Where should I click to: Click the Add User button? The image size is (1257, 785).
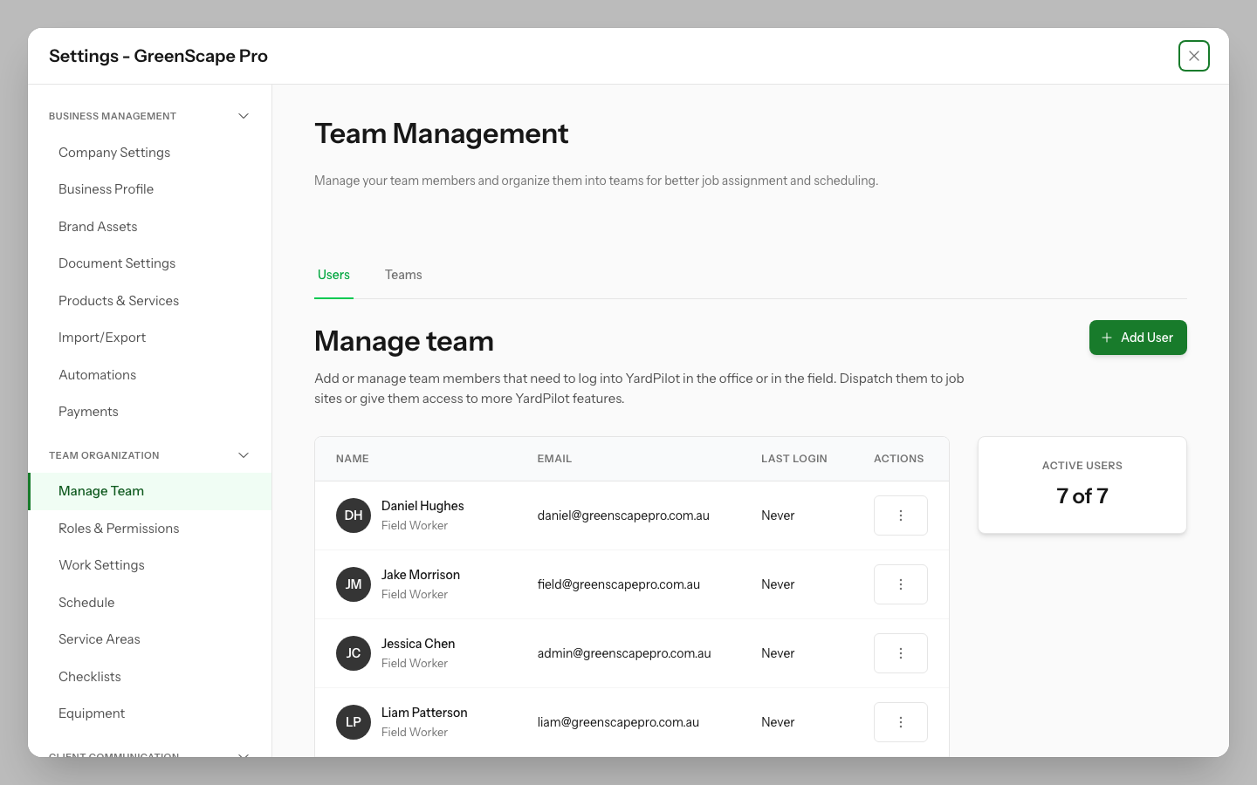tap(1137, 338)
